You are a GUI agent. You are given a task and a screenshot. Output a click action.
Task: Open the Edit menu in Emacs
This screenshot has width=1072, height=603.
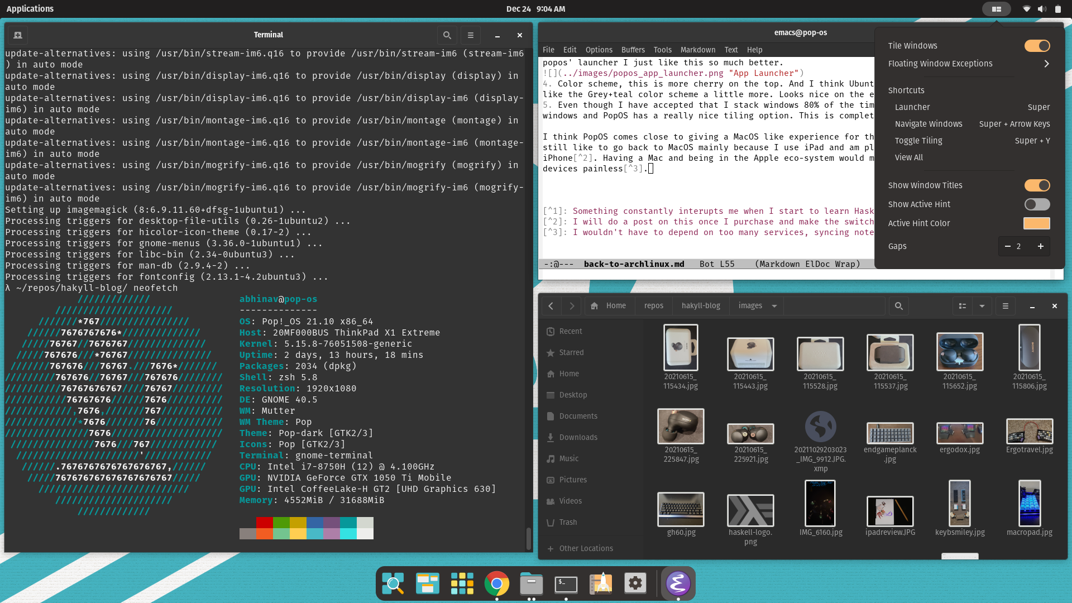click(569, 50)
